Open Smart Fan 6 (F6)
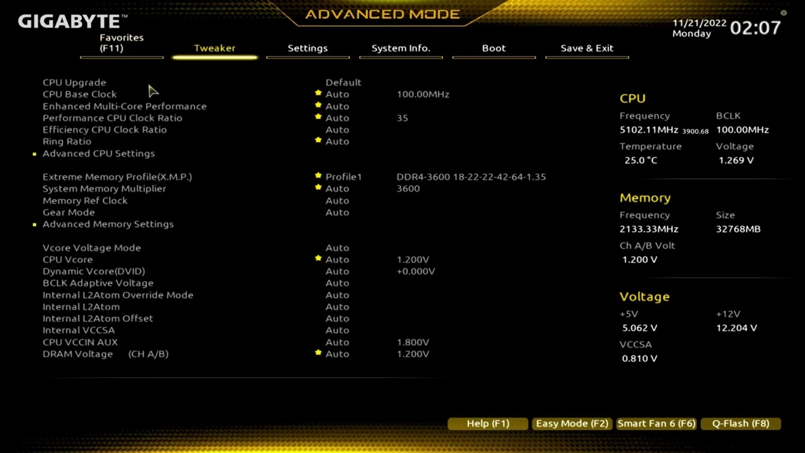 (656, 423)
